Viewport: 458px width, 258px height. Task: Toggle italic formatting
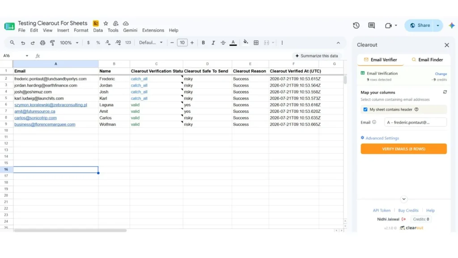213,43
